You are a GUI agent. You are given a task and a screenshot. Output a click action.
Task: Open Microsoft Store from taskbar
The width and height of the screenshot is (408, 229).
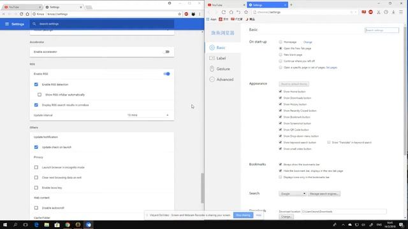(x=57, y=225)
